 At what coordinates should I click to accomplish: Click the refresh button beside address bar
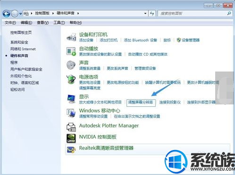(x=152, y=14)
